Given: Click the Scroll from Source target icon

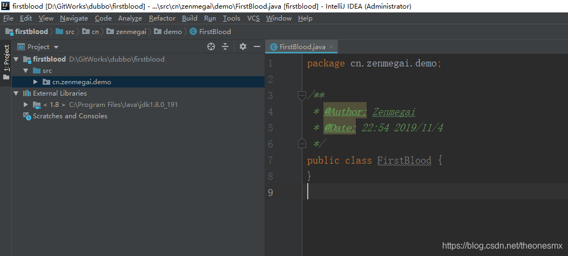Looking at the screenshot, I should (x=211, y=46).
